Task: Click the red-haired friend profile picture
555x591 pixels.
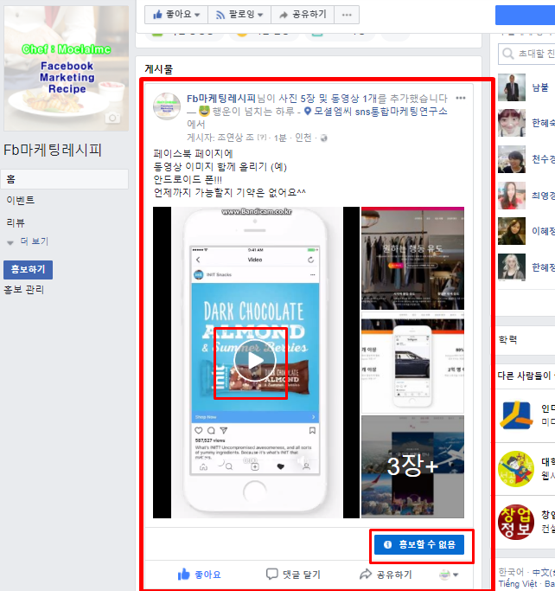Action: coord(511,123)
